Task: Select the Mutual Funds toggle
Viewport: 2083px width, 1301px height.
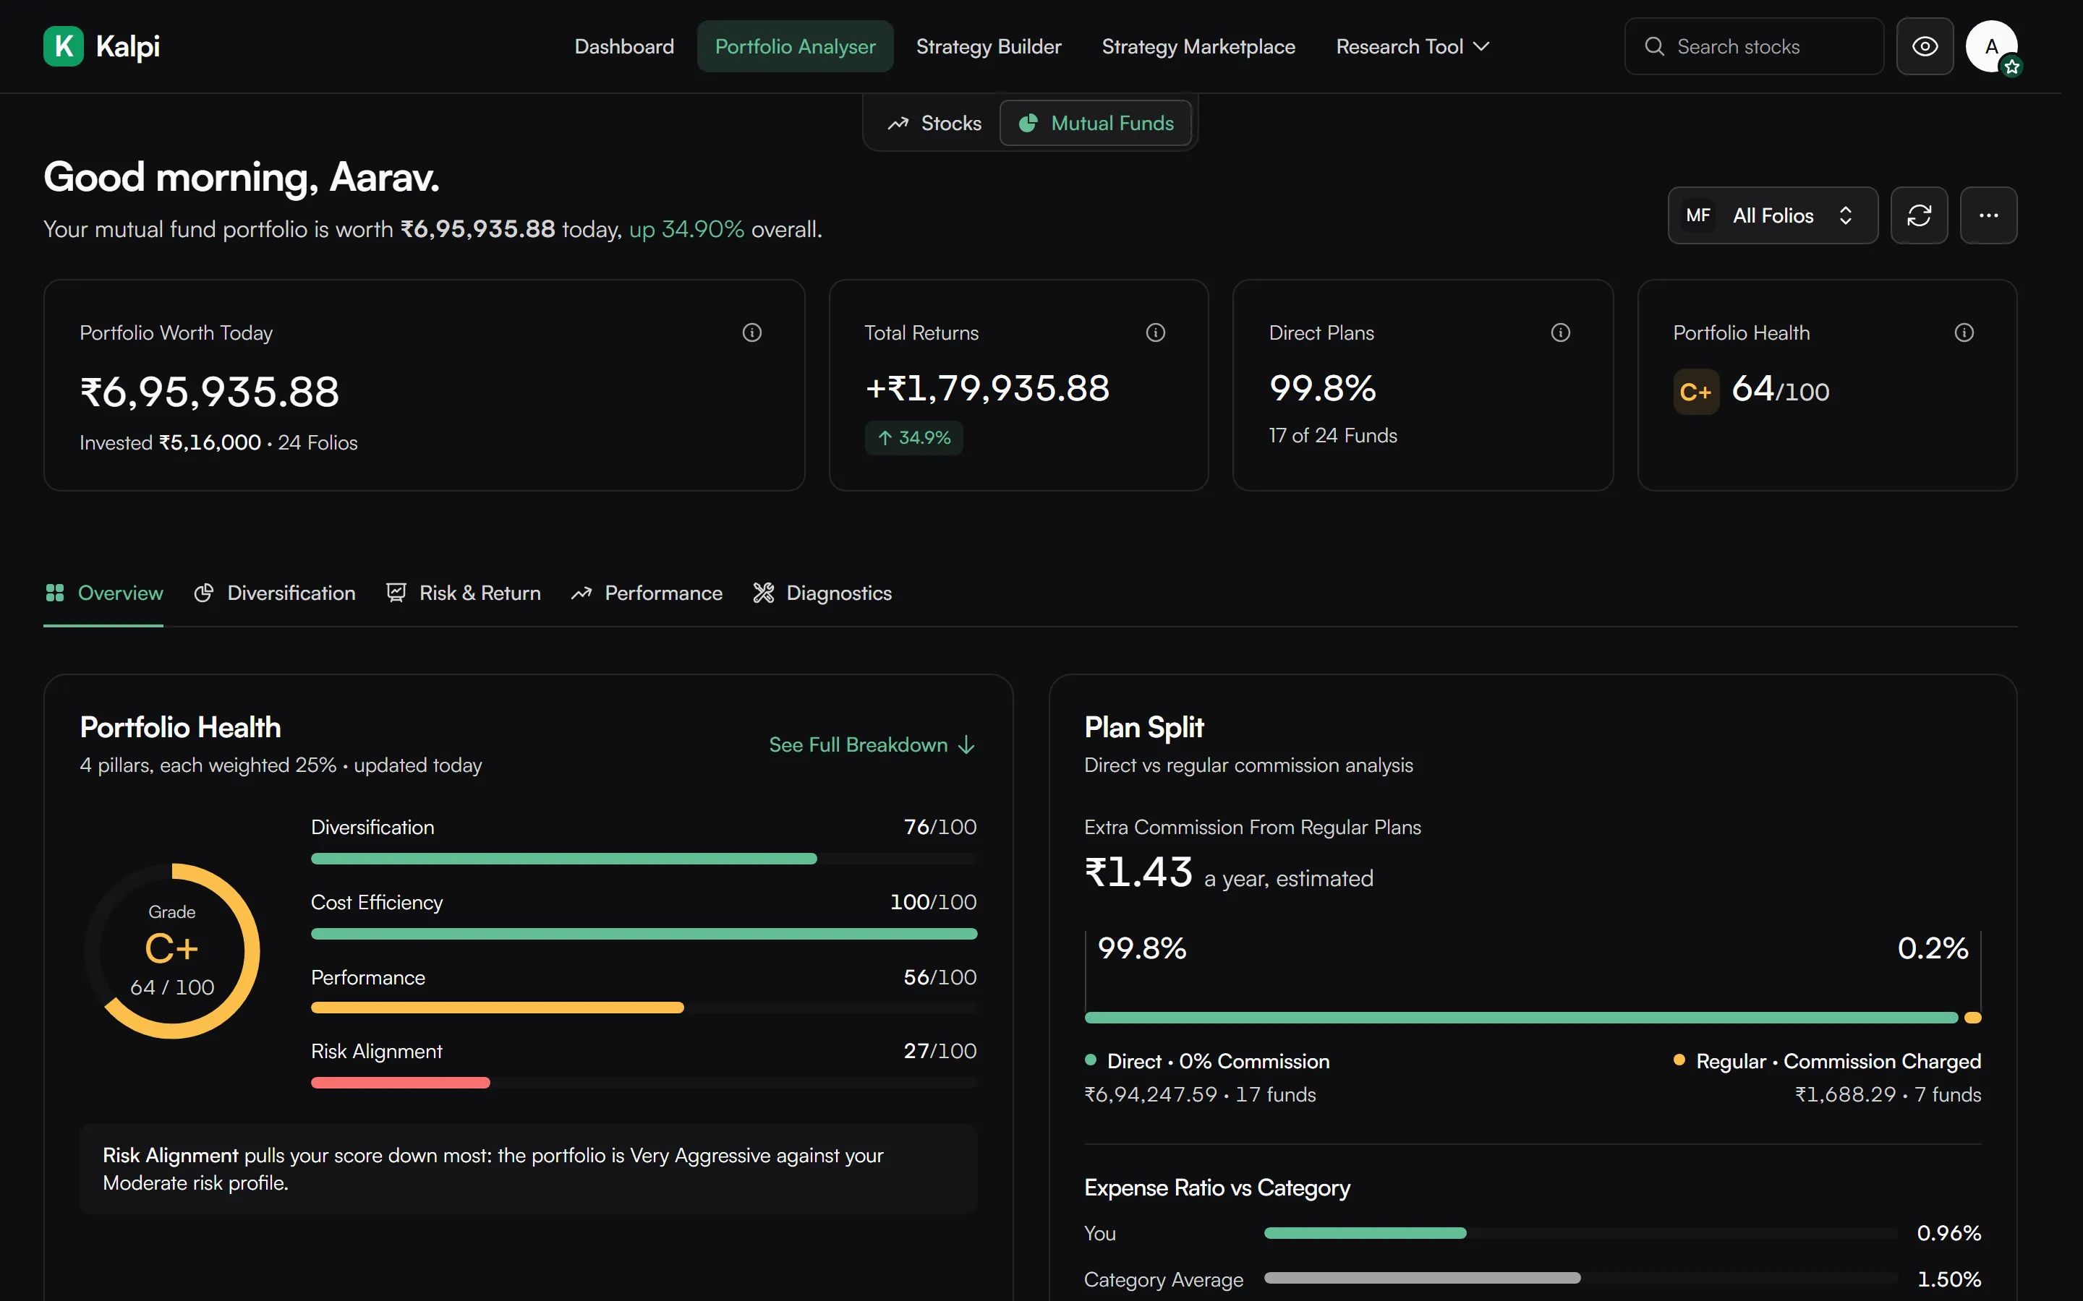Action: (1096, 123)
